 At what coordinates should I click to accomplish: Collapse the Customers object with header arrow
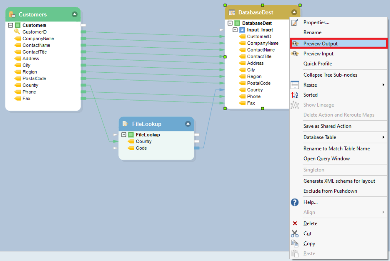tap(75, 14)
